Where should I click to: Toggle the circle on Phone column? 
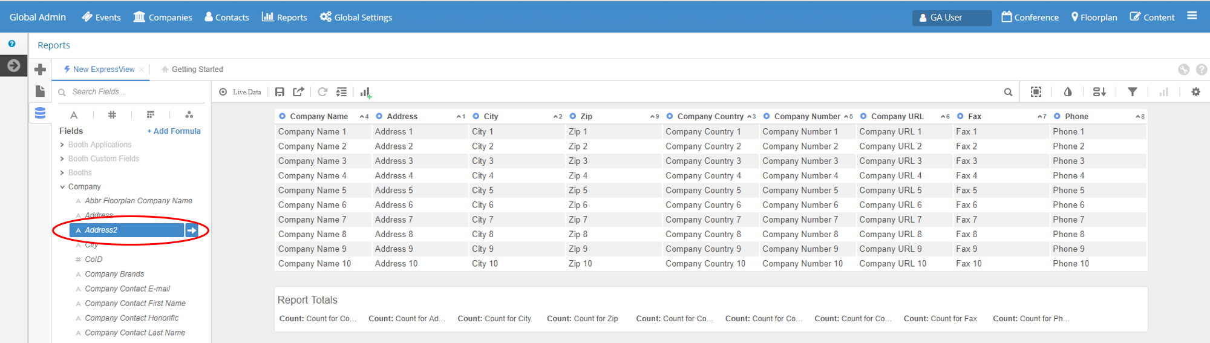tap(1057, 116)
